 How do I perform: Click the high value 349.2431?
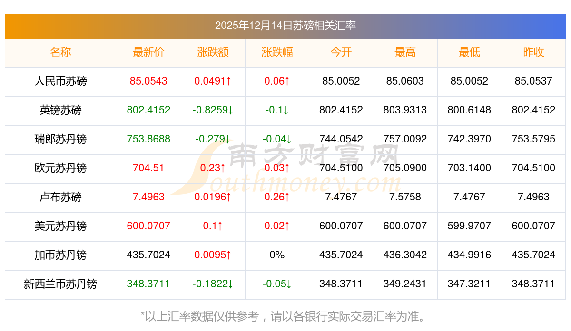coord(405,284)
